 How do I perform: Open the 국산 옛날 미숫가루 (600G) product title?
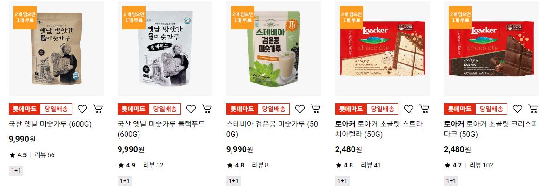point(50,124)
